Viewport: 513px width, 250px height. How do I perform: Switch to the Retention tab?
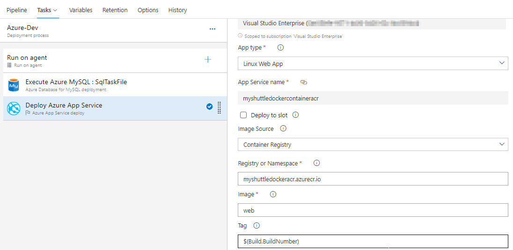115,10
